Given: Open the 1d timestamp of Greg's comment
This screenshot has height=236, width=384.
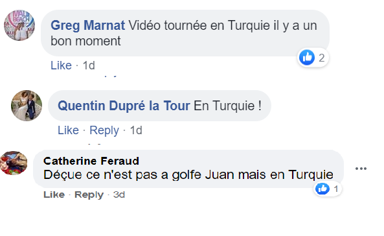Looking at the screenshot, I should tap(89, 65).
